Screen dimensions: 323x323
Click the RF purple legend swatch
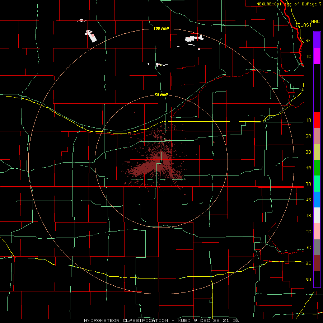pos(317,40)
